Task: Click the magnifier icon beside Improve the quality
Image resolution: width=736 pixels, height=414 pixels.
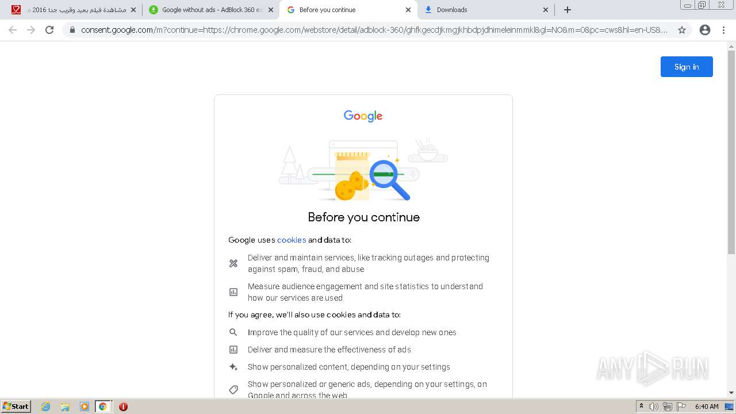Action: [233, 332]
